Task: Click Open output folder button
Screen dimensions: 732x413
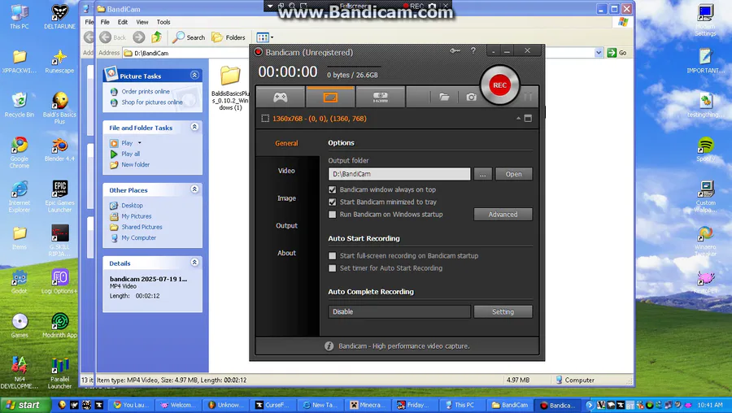Action: point(513,174)
